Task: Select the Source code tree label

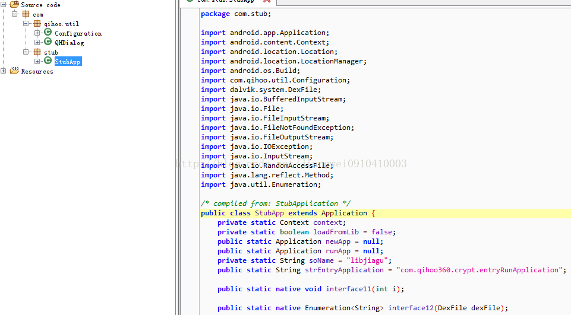Action: click(x=40, y=5)
